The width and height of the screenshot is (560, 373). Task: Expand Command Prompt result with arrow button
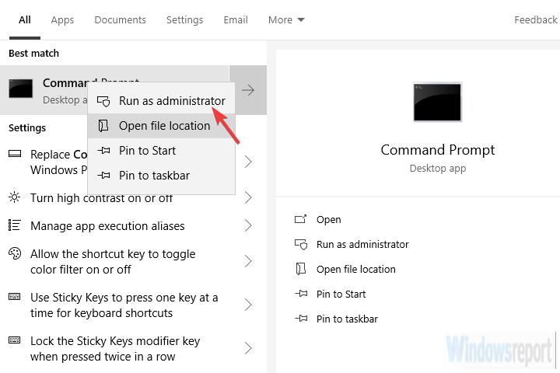pos(248,90)
